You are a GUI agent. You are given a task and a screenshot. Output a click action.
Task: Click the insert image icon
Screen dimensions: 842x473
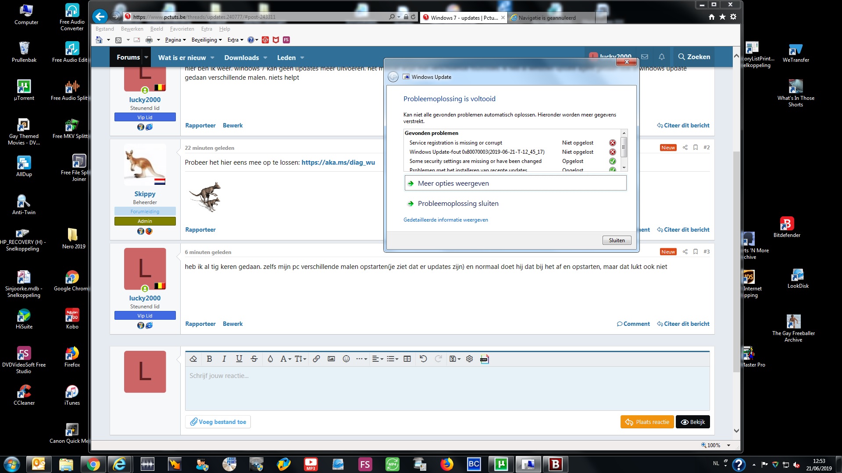click(331, 359)
